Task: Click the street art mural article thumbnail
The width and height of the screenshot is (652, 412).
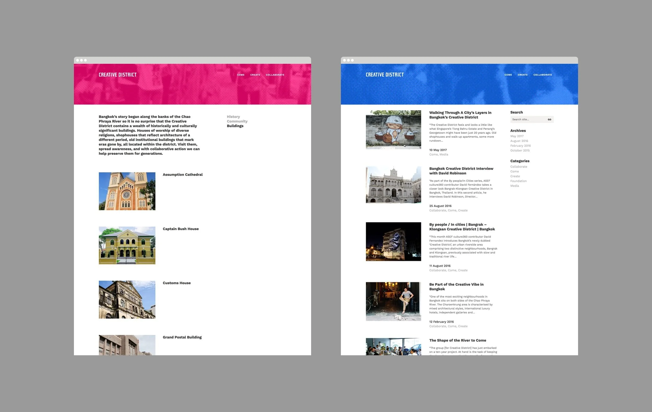Action: (393, 130)
